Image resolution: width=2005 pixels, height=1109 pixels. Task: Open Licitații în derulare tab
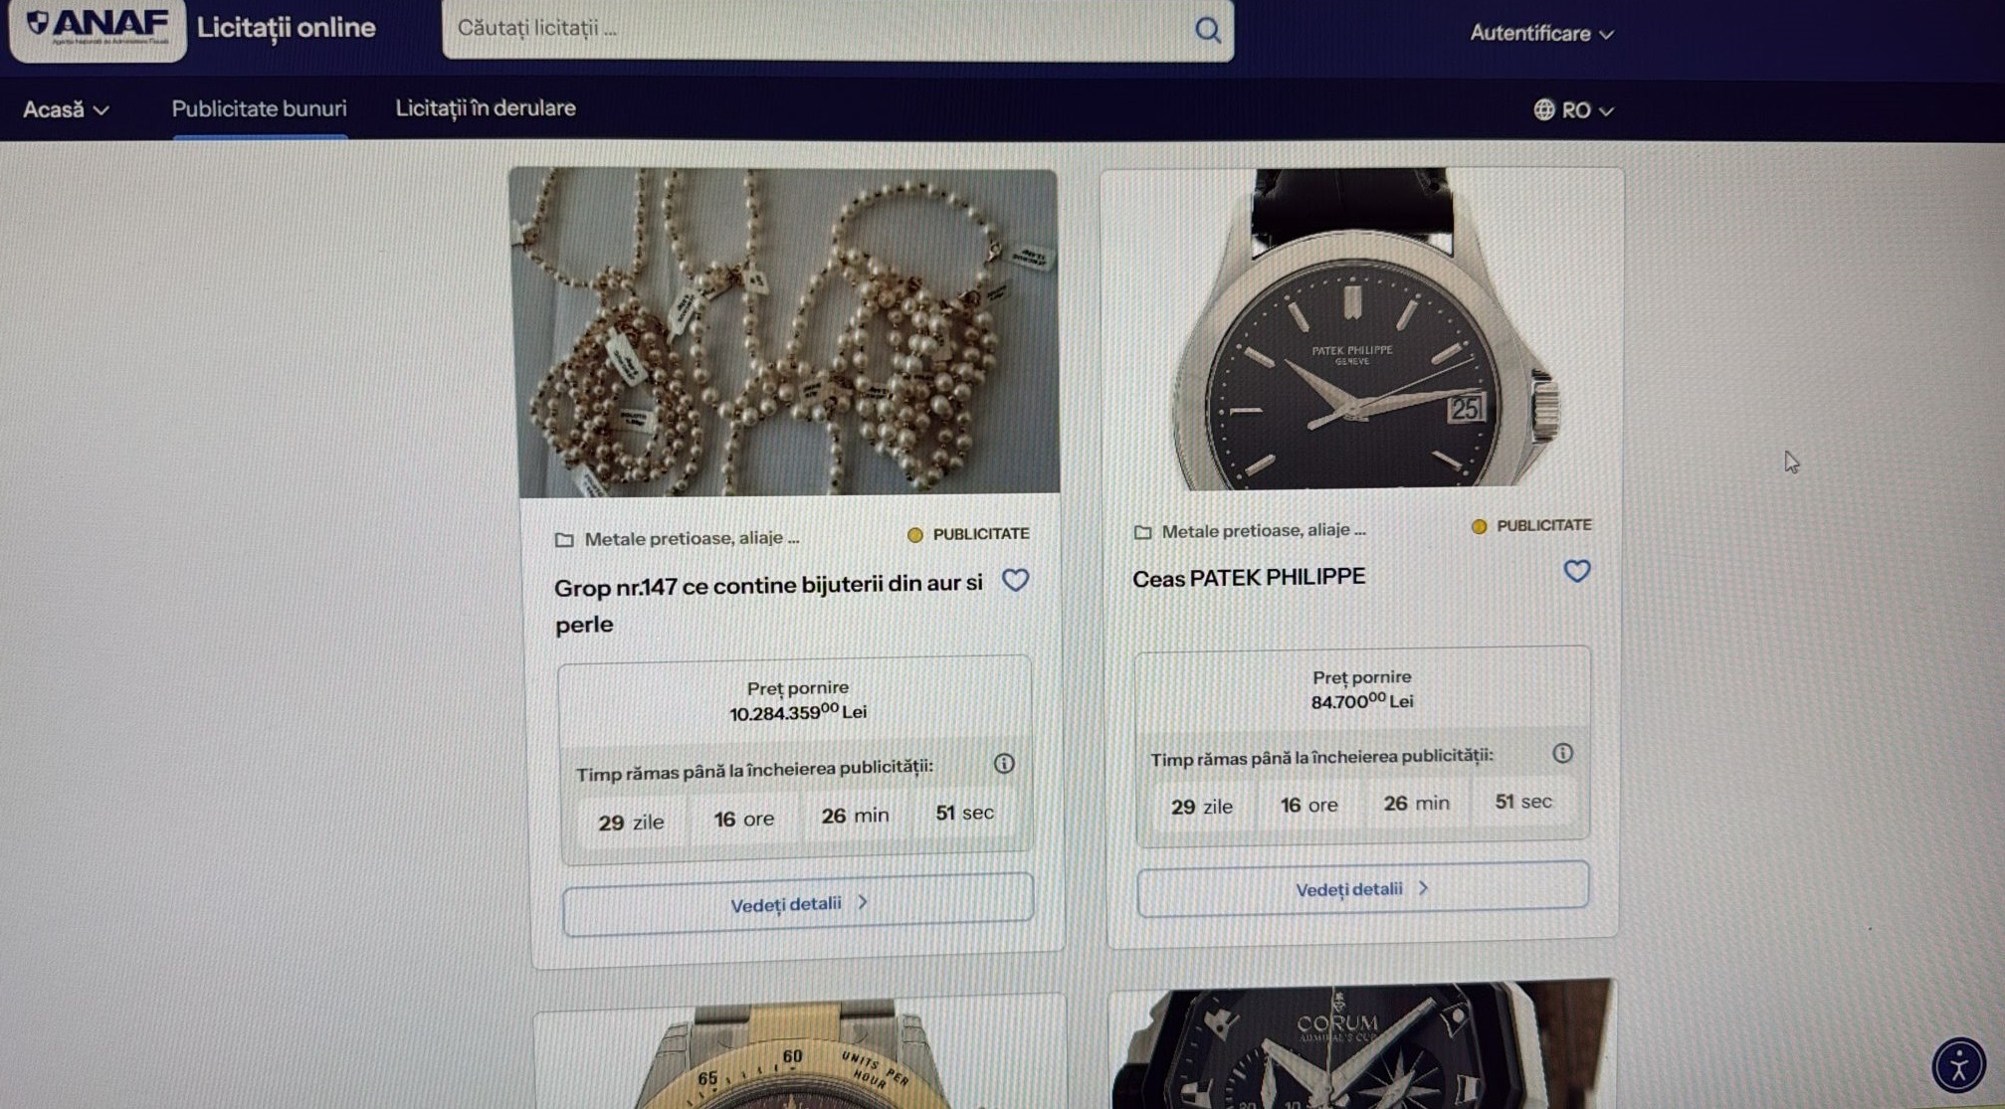point(486,107)
